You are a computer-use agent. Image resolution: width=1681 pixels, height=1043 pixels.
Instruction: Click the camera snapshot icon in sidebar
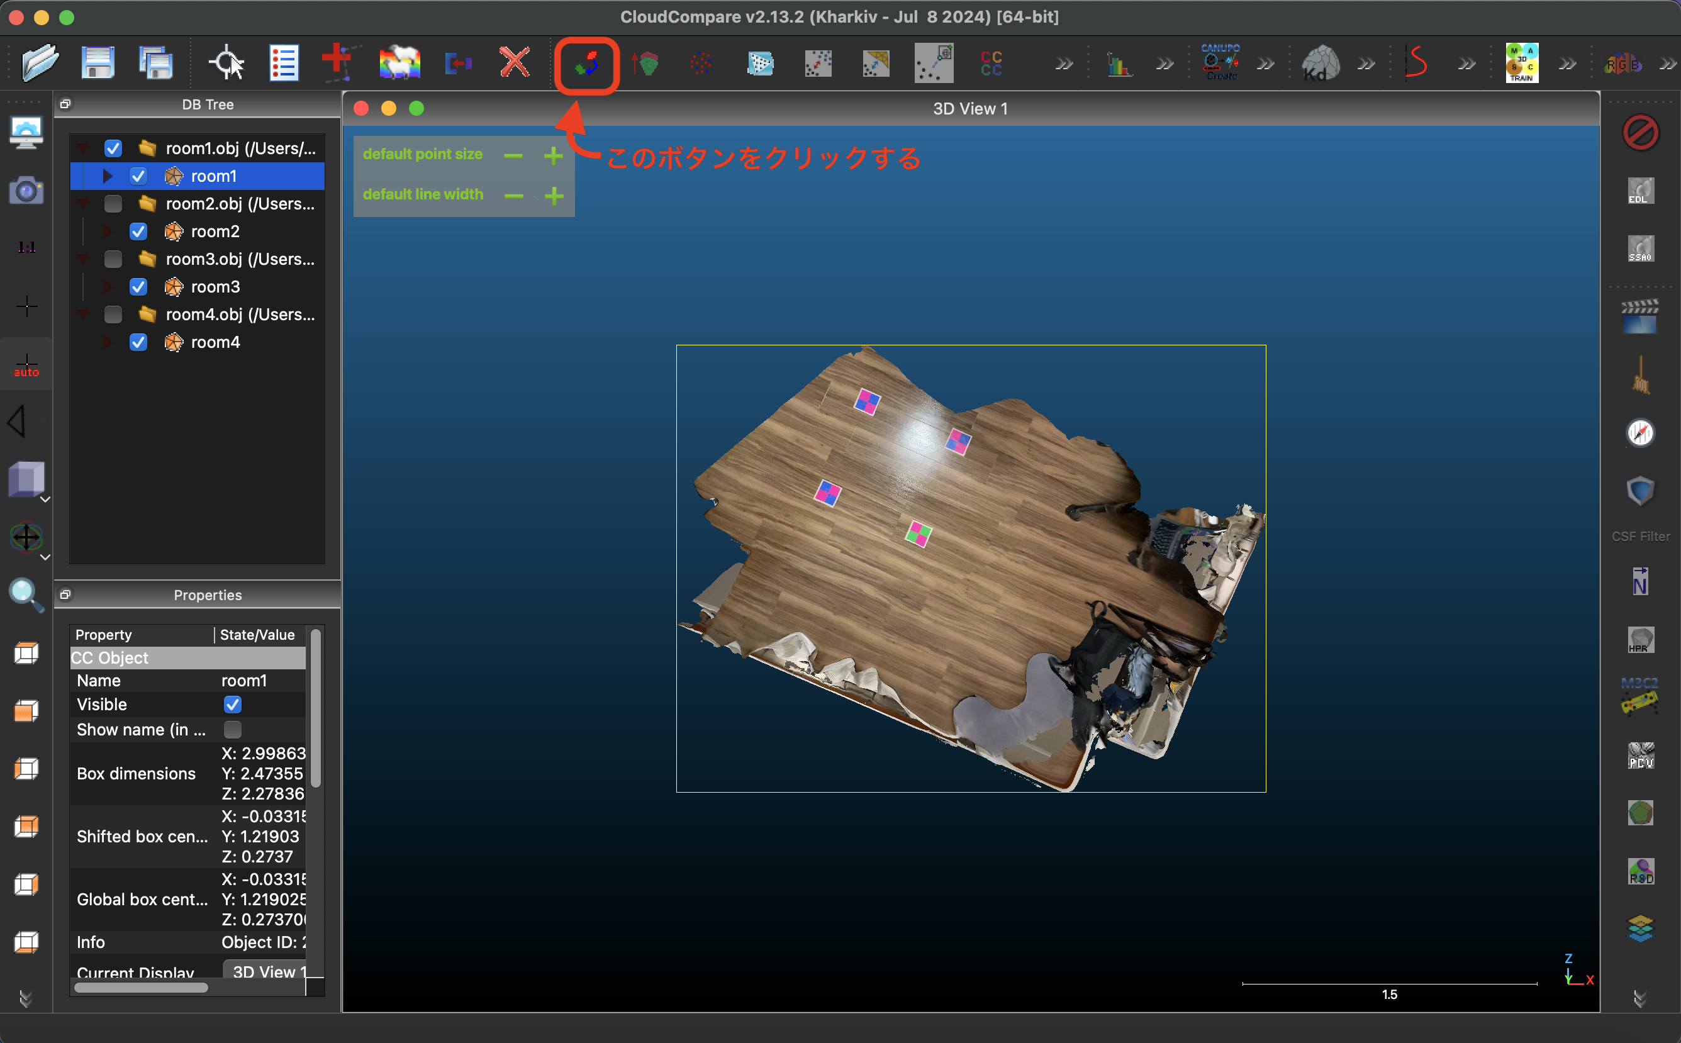(26, 190)
